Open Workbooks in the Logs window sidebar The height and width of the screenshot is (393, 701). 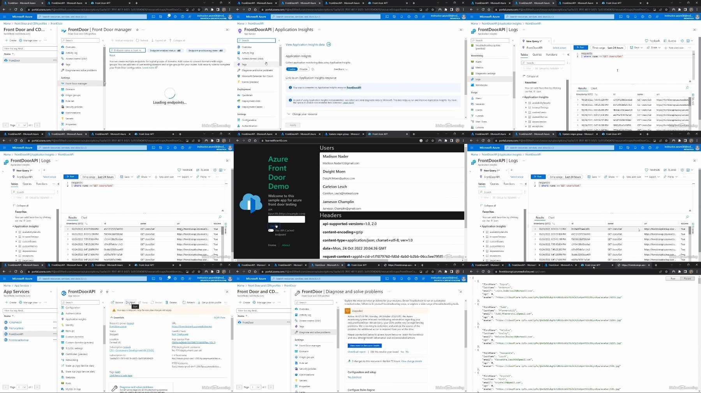click(481, 85)
